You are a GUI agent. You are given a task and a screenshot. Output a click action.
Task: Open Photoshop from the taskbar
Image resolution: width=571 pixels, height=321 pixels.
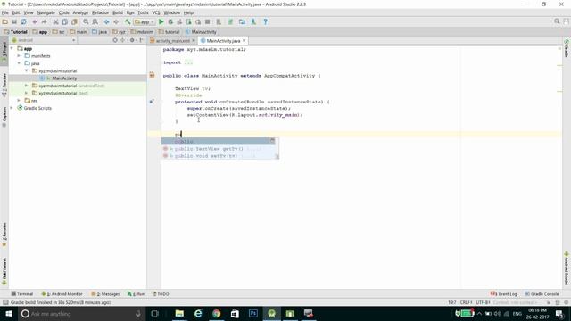pyautogui.click(x=253, y=313)
